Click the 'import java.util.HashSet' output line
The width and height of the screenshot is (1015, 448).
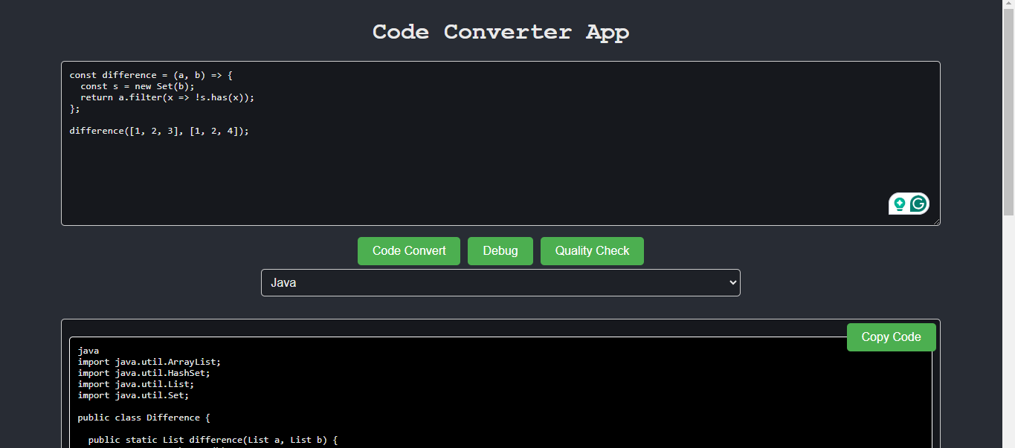point(144,373)
